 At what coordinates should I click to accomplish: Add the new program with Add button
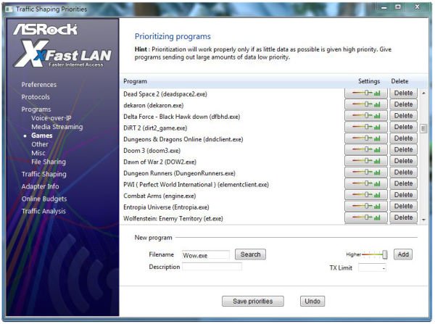(403, 254)
